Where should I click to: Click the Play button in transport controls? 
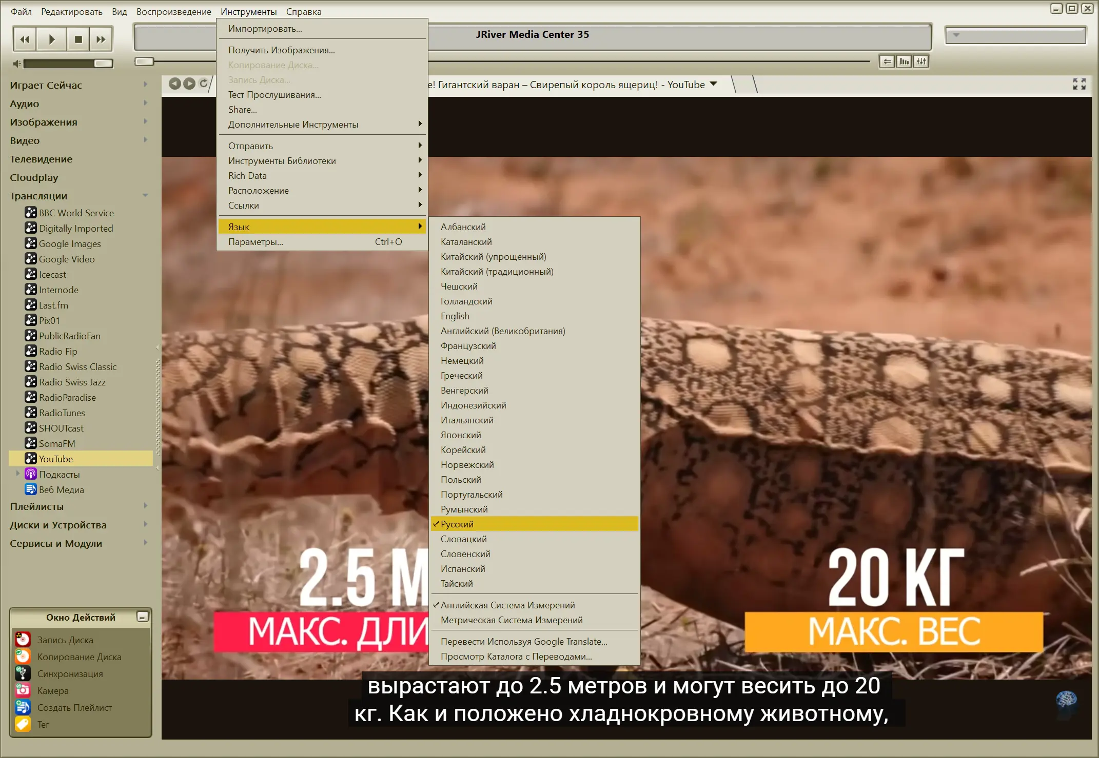(x=52, y=39)
